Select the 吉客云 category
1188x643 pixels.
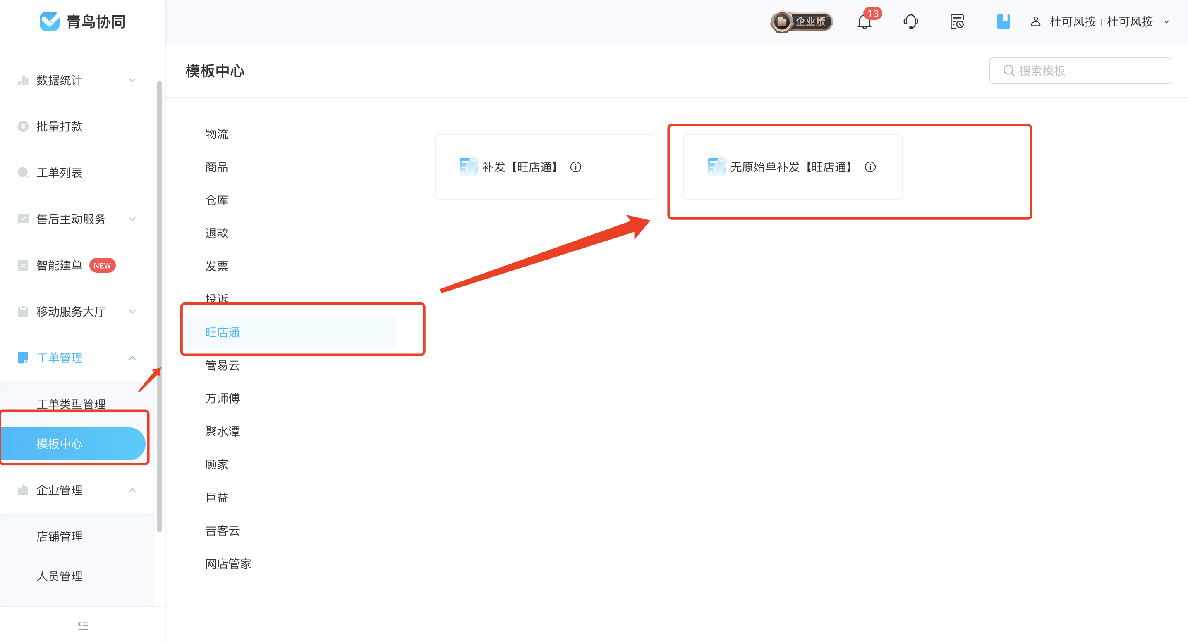(222, 531)
